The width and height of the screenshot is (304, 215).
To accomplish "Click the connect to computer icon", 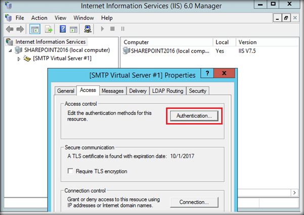I will tap(87, 29).
